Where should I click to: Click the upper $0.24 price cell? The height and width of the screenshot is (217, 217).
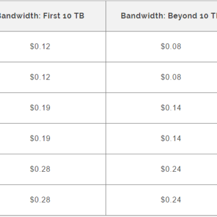click(x=171, y=169)
